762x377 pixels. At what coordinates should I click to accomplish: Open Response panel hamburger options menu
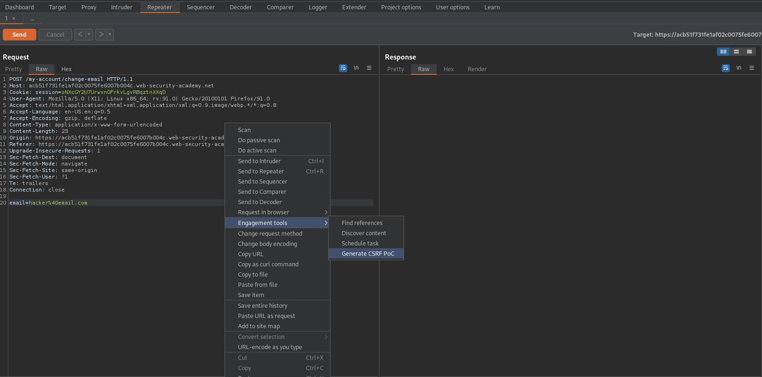752,68
